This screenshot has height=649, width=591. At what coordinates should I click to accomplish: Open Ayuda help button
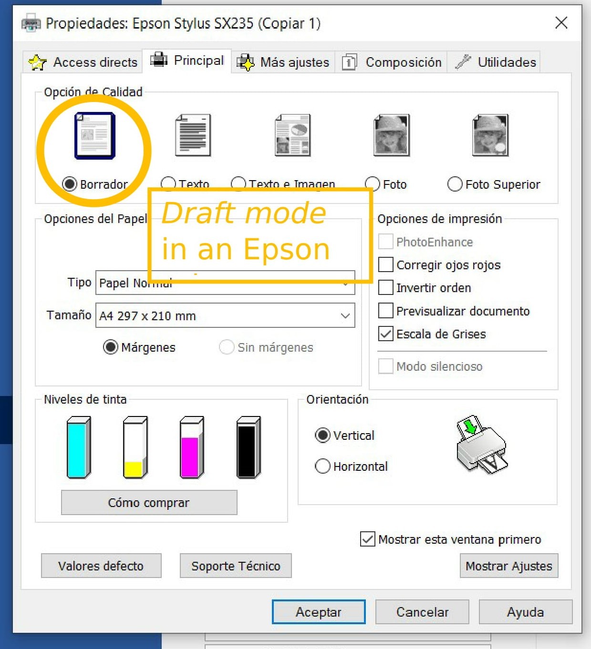pos(526,612)
